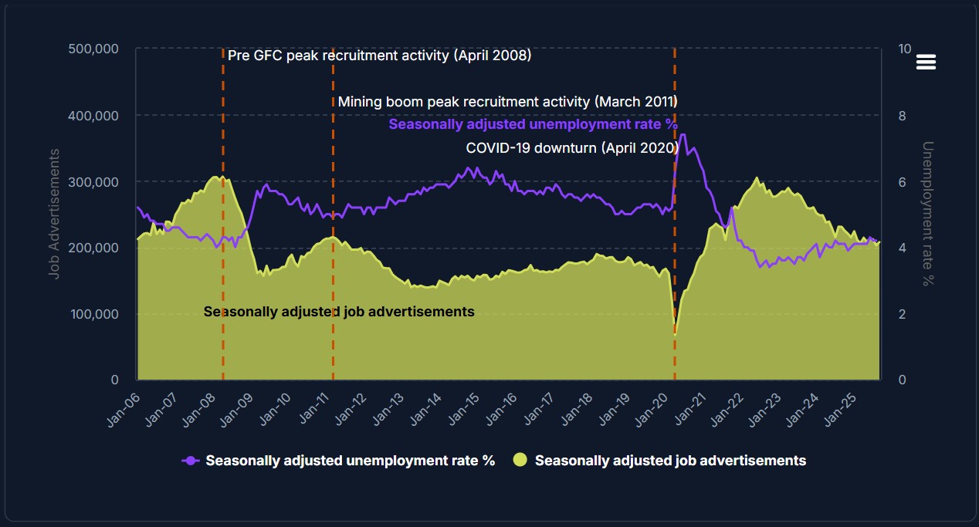Toggle unemployment rate series via legend text

[x=350, y=461]
